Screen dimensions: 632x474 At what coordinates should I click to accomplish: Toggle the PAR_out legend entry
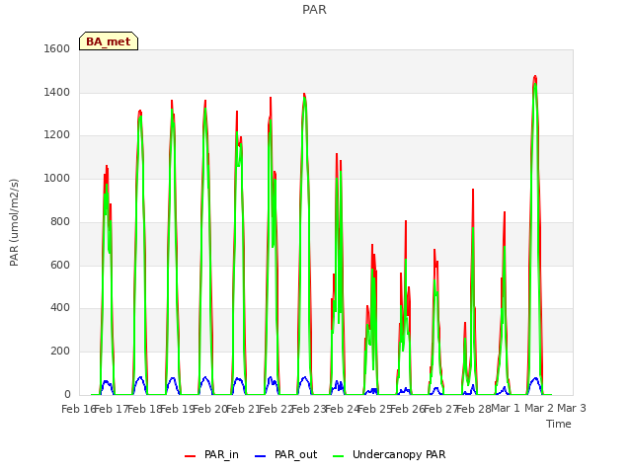286,454
